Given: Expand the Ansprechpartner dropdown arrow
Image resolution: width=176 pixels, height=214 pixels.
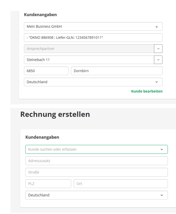Looking at the screenshot, I should point(158,49).
